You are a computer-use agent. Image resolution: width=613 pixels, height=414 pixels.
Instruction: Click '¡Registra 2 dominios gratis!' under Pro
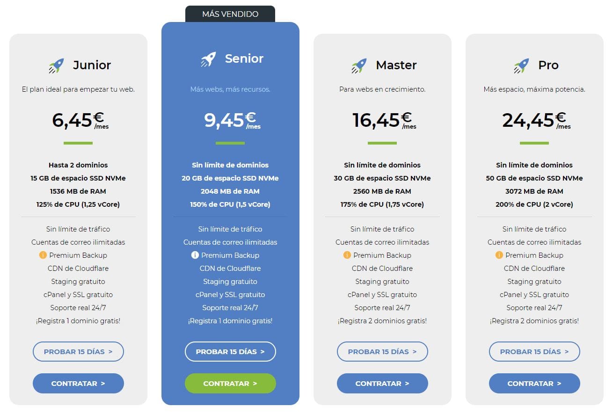[x=534, y=320]
